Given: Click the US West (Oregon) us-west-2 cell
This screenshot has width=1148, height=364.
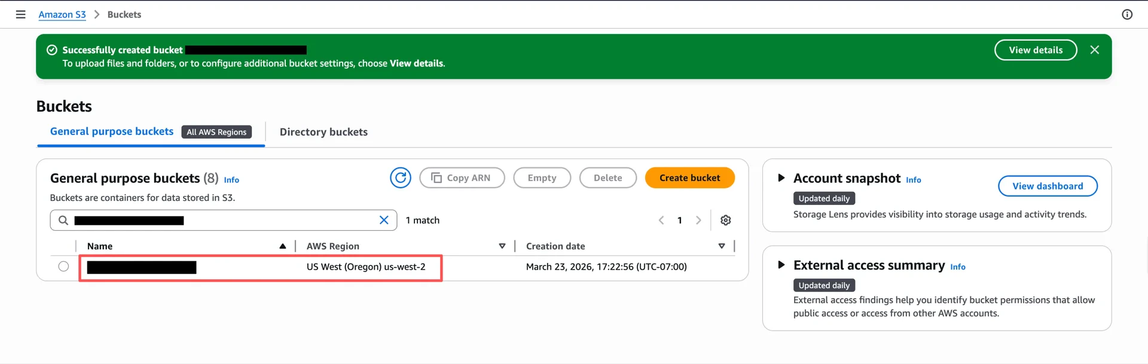Looking at the screenshot, I should (x=366, y=267).
